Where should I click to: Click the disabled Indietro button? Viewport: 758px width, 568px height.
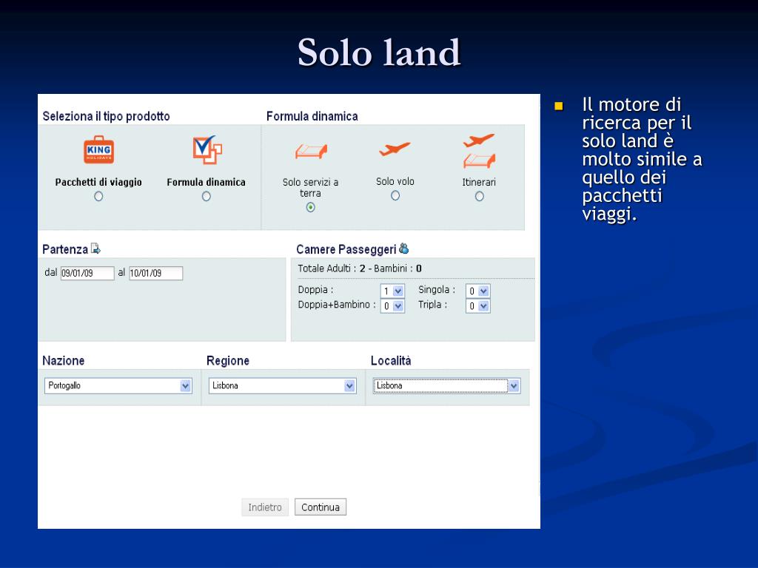[265, 507]
